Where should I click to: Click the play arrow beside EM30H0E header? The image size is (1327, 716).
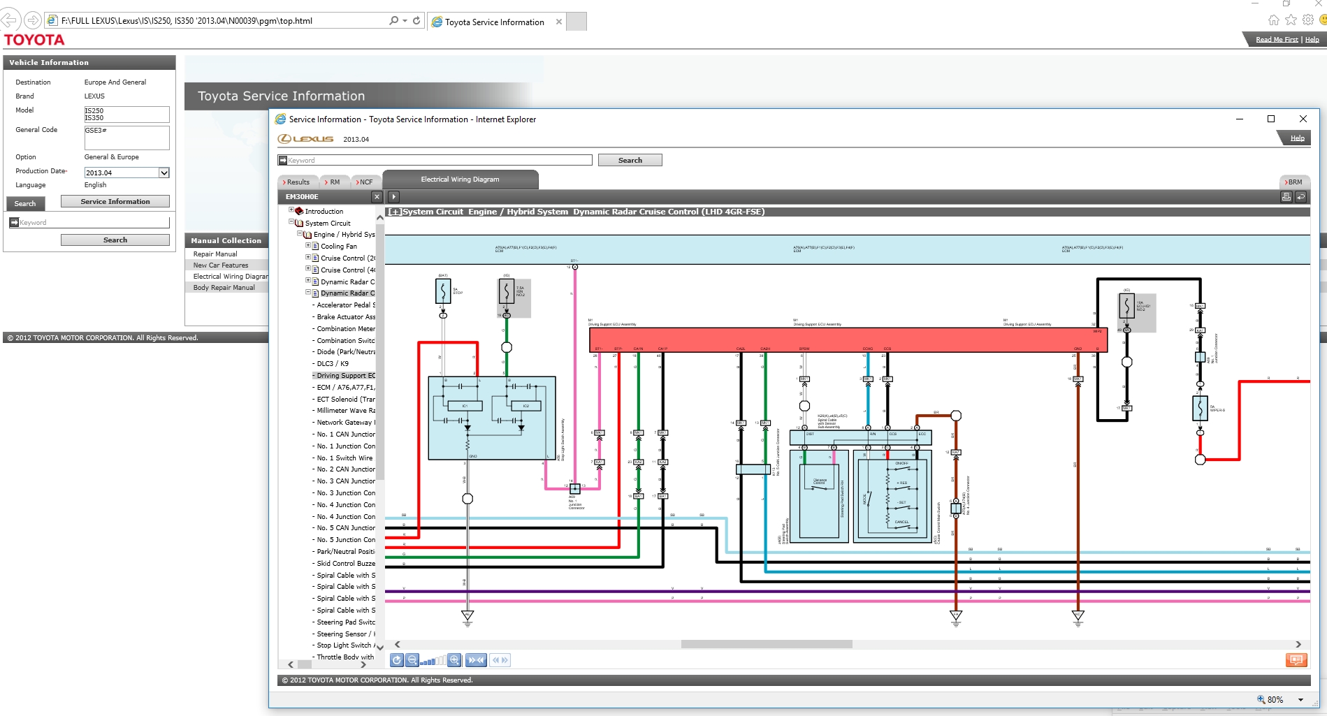[x=393, y=197]
